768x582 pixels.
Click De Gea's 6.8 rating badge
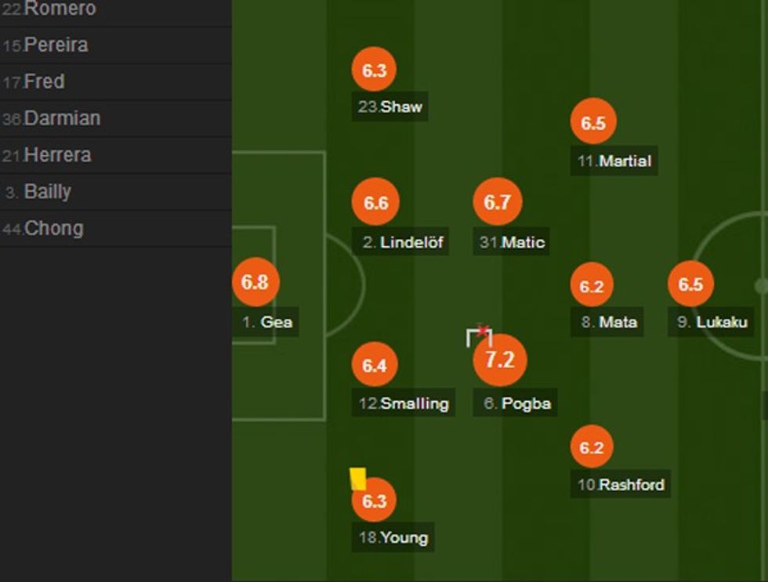tap(255, 282)
